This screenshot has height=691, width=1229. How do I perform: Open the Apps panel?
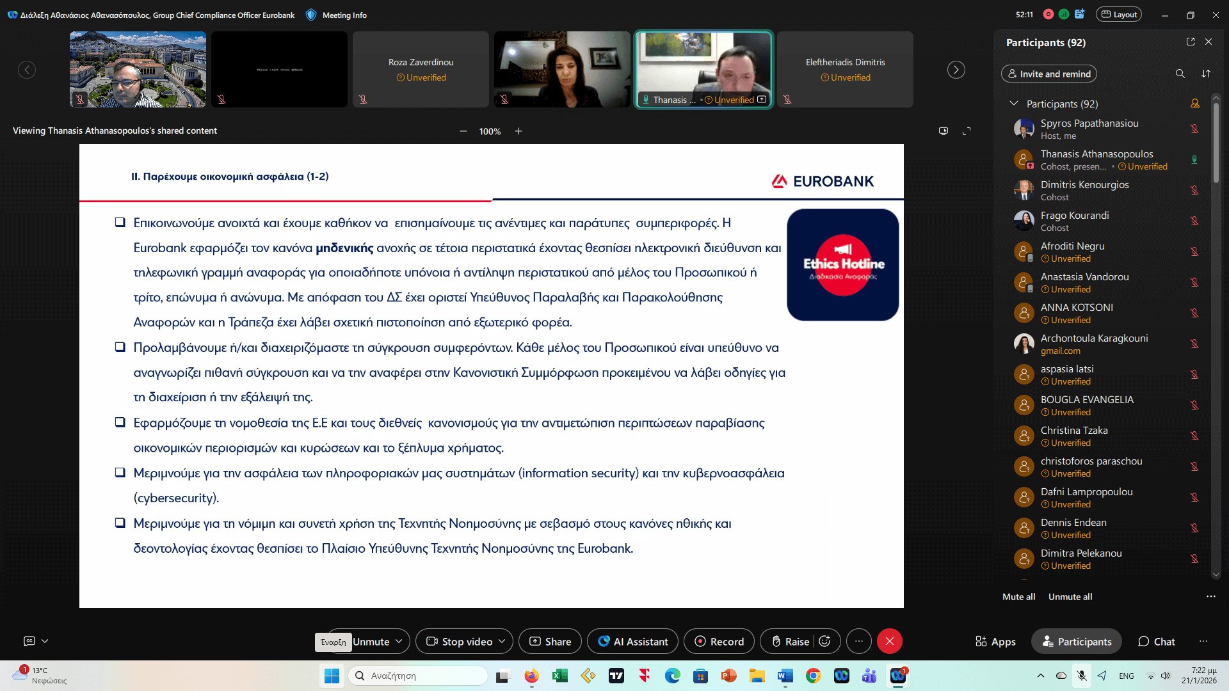coord(995,641)
